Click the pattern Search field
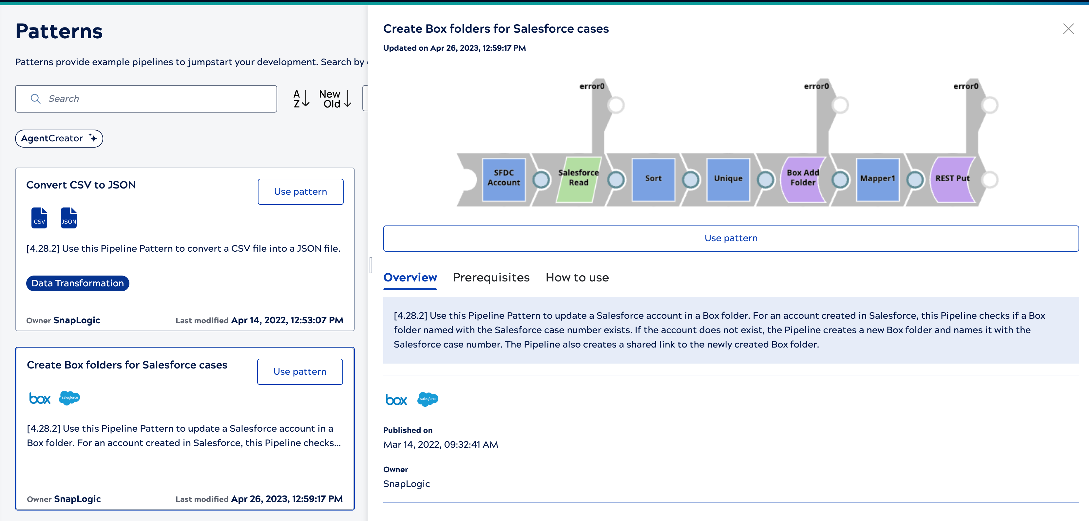This screenshot has height=521, width=1089. click(x=146, y=99)
